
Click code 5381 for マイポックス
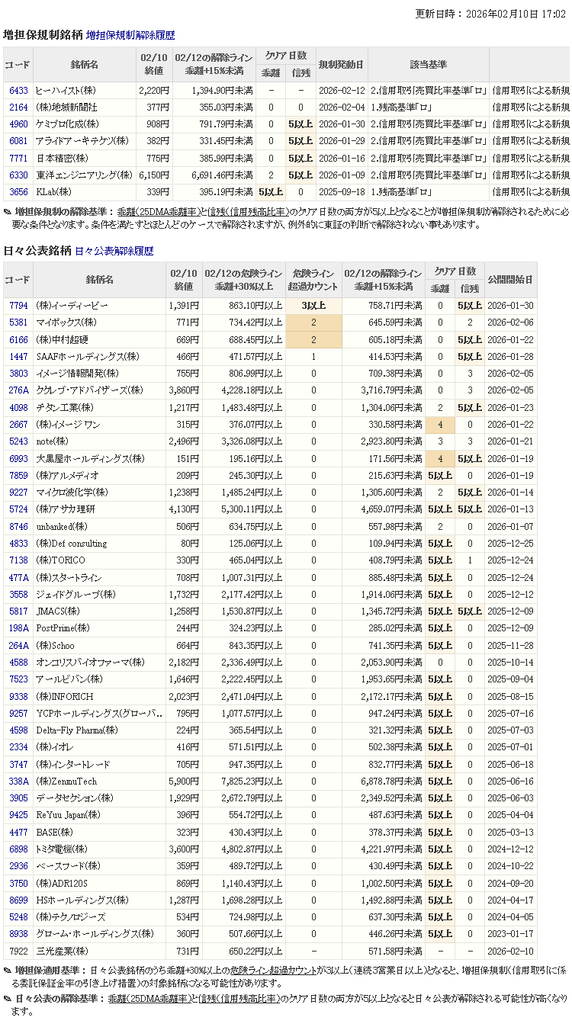18,323
